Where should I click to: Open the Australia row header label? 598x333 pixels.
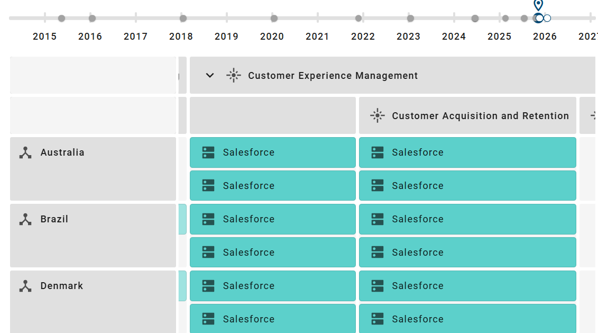[62, 152]
